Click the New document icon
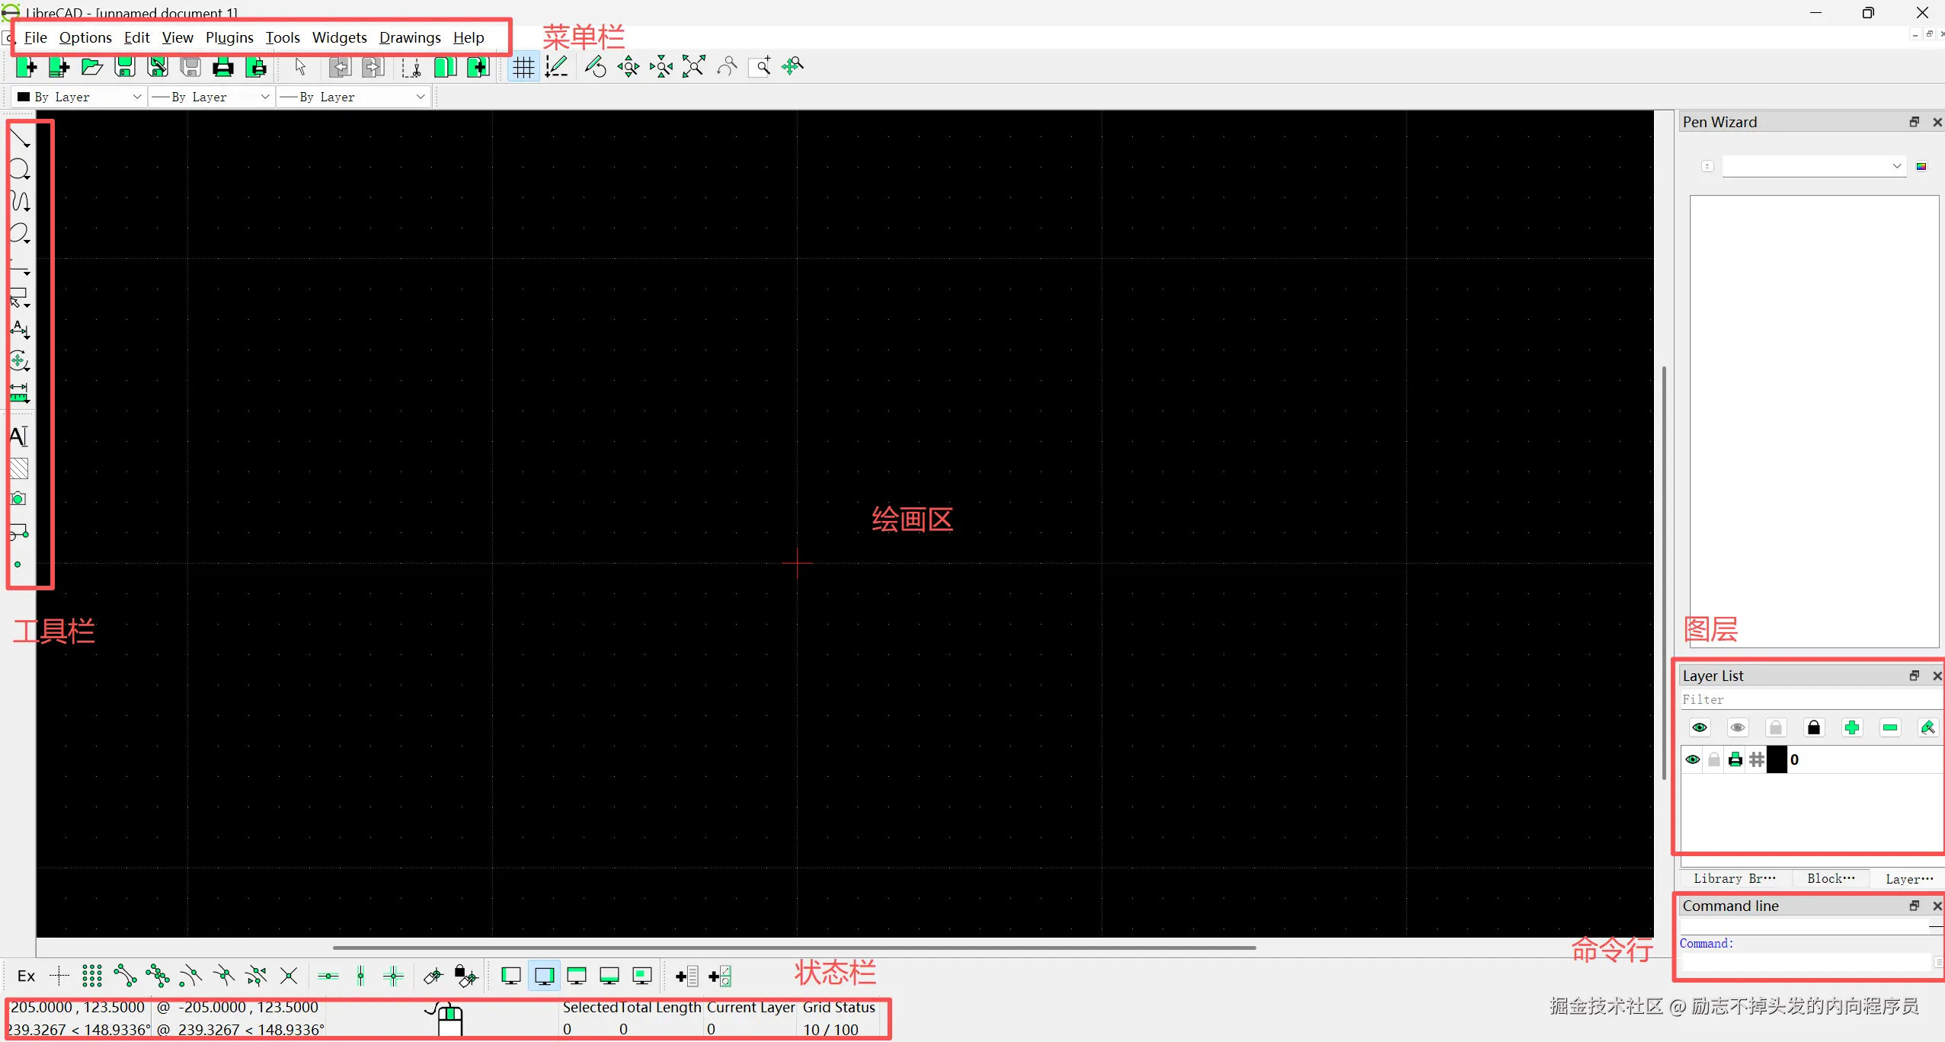This screenshot has height=1042, width=1945. [x=27, y=67]
